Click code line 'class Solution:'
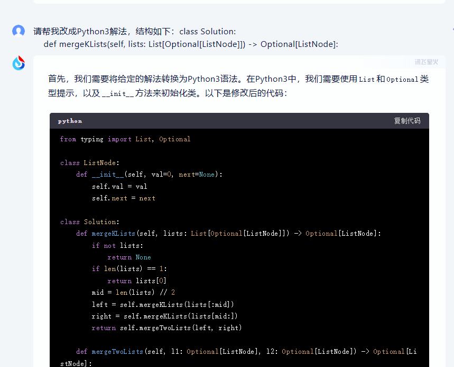The image size is (454, 367). point(90,221)
